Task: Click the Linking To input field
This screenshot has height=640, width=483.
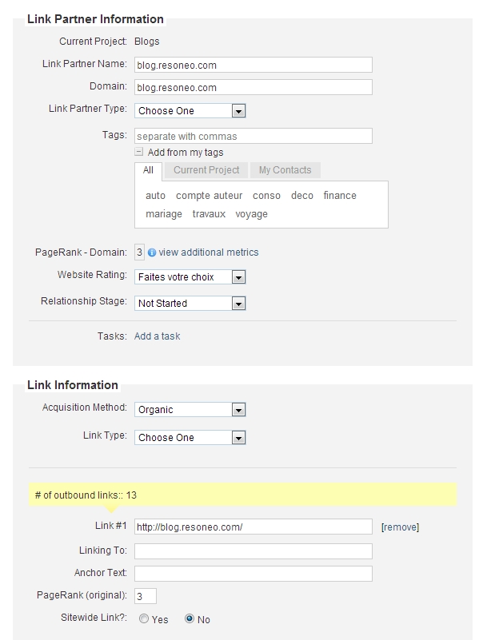Action: [253, 551]
